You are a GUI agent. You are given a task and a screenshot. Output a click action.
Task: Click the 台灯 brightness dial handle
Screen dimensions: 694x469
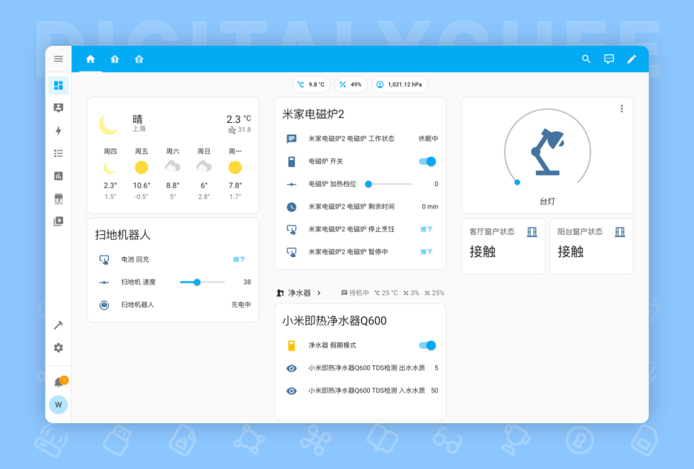tap(517, 182)
